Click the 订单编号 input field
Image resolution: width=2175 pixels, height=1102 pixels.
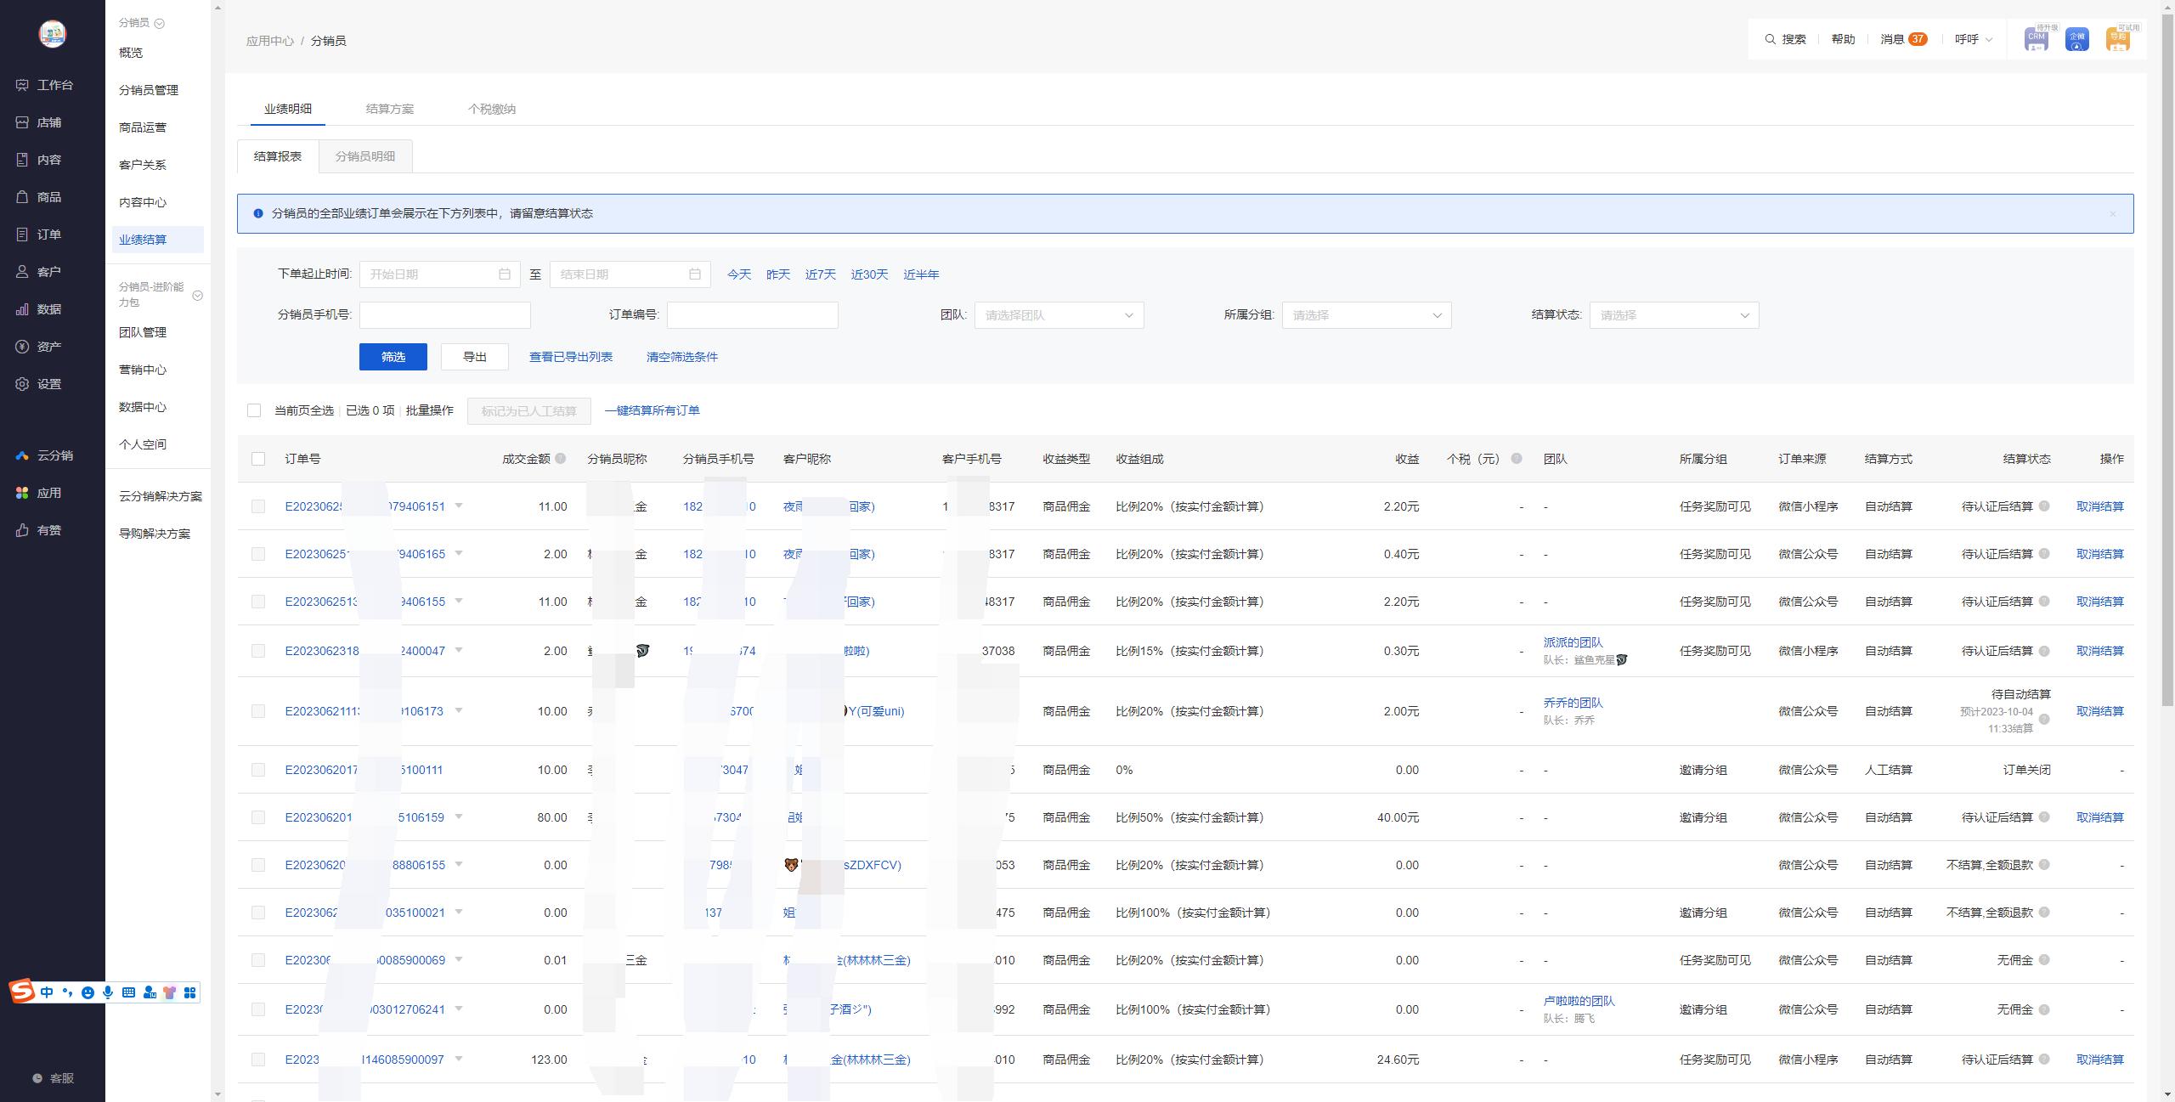pos(753,315)
